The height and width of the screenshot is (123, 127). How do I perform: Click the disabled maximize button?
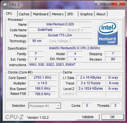(107, 4)
